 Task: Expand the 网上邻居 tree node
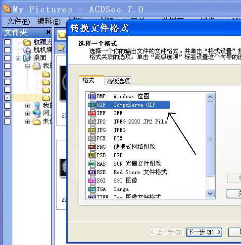[x=27, y=114]
